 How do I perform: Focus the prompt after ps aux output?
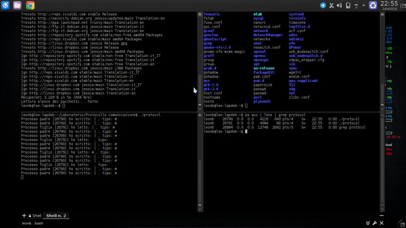coord(246,131)
